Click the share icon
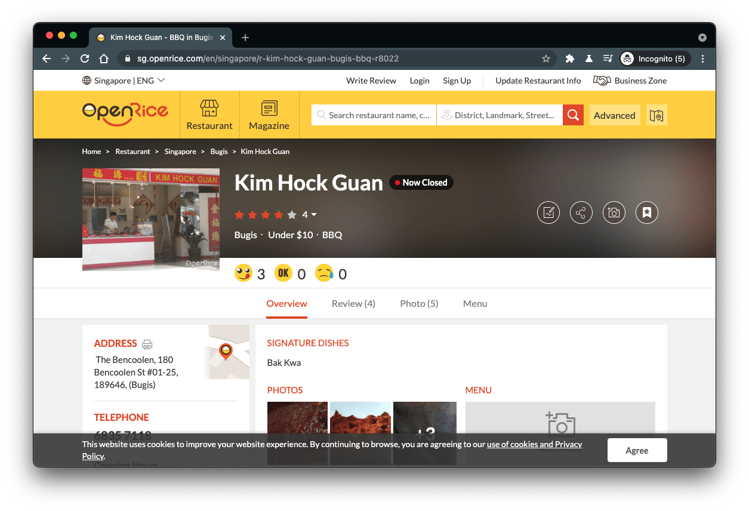The height and width of the screenshot is (511, 749). tap(581, 213)
